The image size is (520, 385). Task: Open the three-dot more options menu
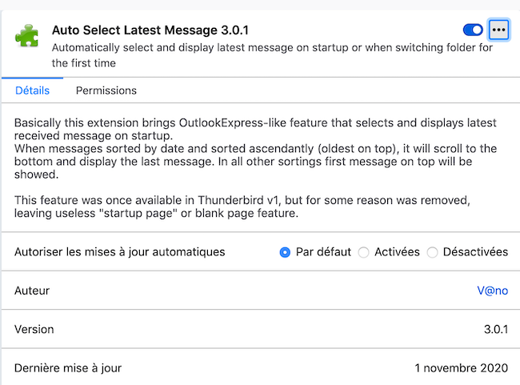pos(499,30)
